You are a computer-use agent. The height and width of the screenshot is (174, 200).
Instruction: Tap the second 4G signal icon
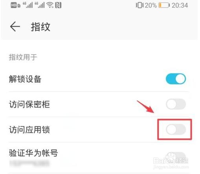pos(40,5)
